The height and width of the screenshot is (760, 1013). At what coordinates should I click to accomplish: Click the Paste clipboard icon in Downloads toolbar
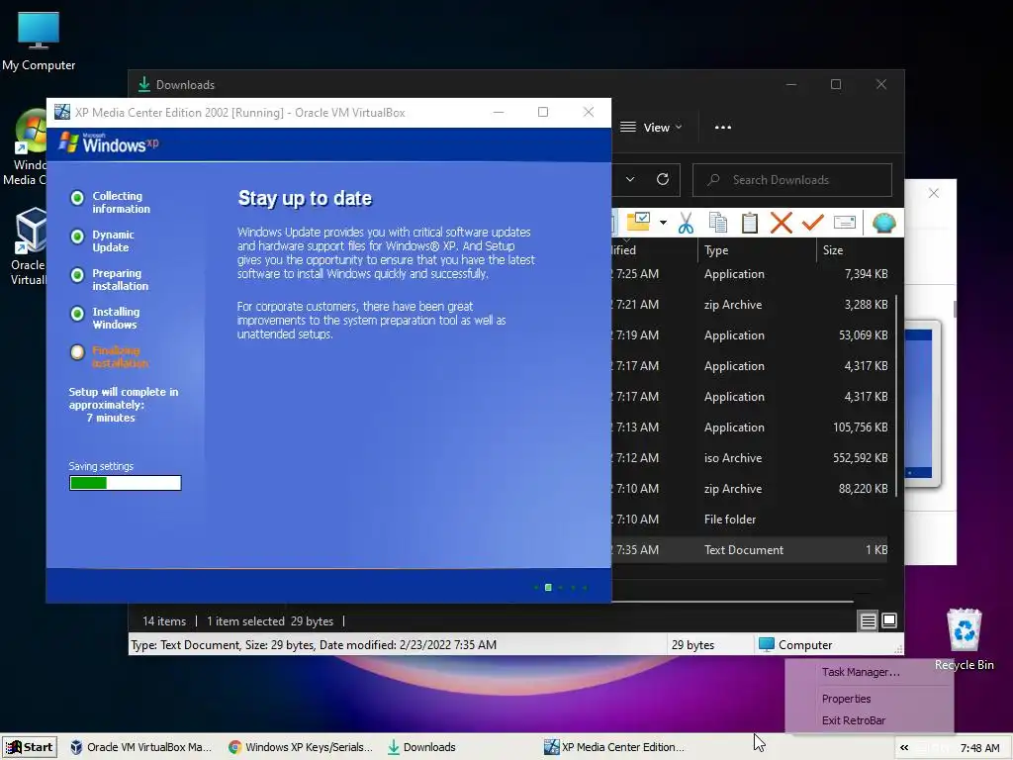tap(750, 223)
